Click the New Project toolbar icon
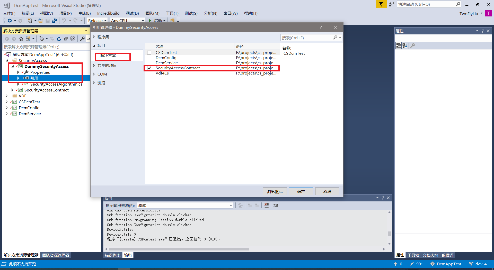Image resolution: width=494 pixels, height=270 pixels. click(x=30, y=21)
